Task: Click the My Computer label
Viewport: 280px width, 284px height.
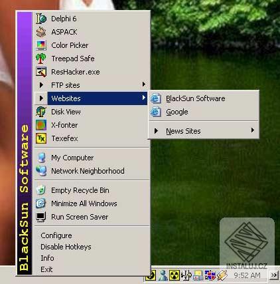Action: (72, 158)
